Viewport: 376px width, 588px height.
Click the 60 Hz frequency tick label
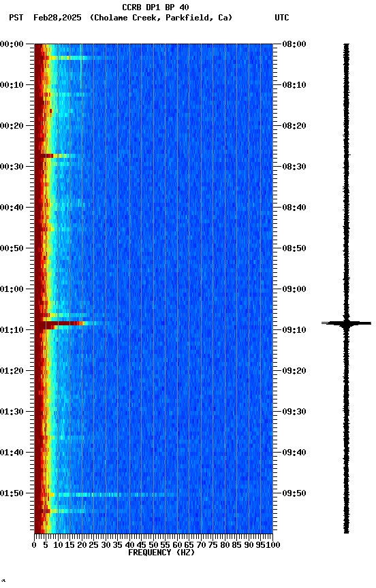[x=177, y=545]
